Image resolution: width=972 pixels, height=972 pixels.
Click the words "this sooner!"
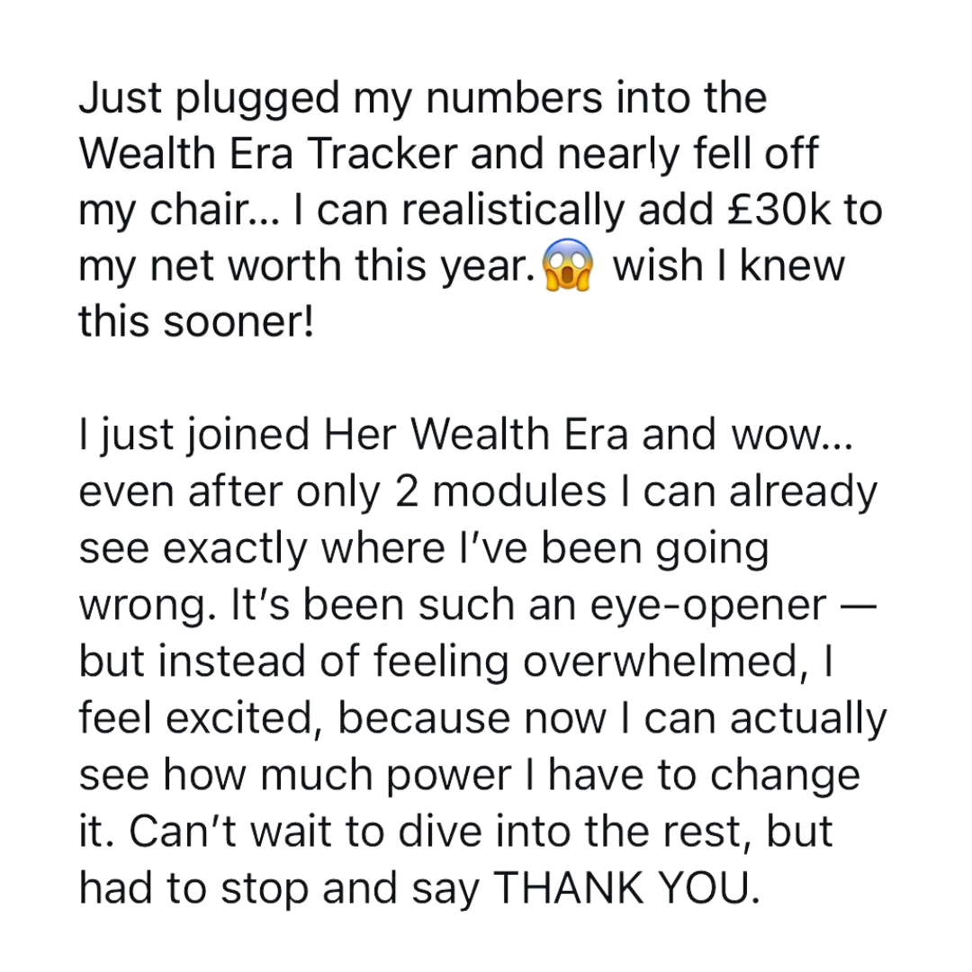[x=197, y=323]
